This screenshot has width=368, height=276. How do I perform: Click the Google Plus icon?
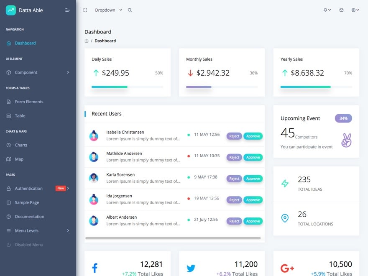pyautogui.click(x=287, y=268)
